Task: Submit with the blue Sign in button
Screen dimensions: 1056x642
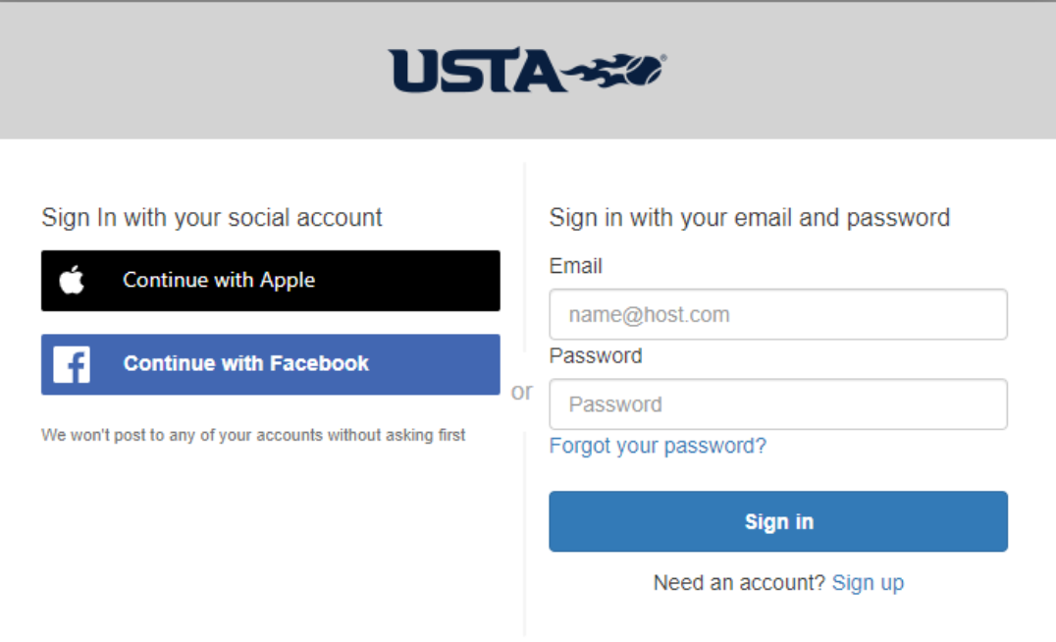Action: coord(778,521)
